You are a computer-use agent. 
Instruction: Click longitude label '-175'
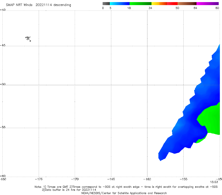coord(39,179)
